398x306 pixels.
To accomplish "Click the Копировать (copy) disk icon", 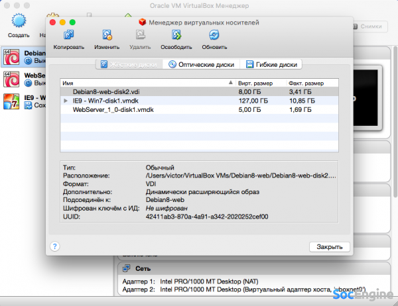I will (x=68, y=35).
